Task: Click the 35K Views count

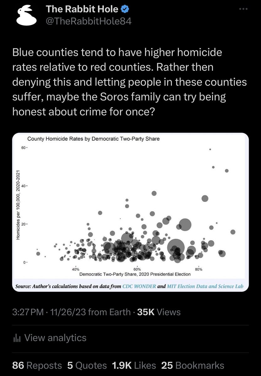Action: (158, 312)
